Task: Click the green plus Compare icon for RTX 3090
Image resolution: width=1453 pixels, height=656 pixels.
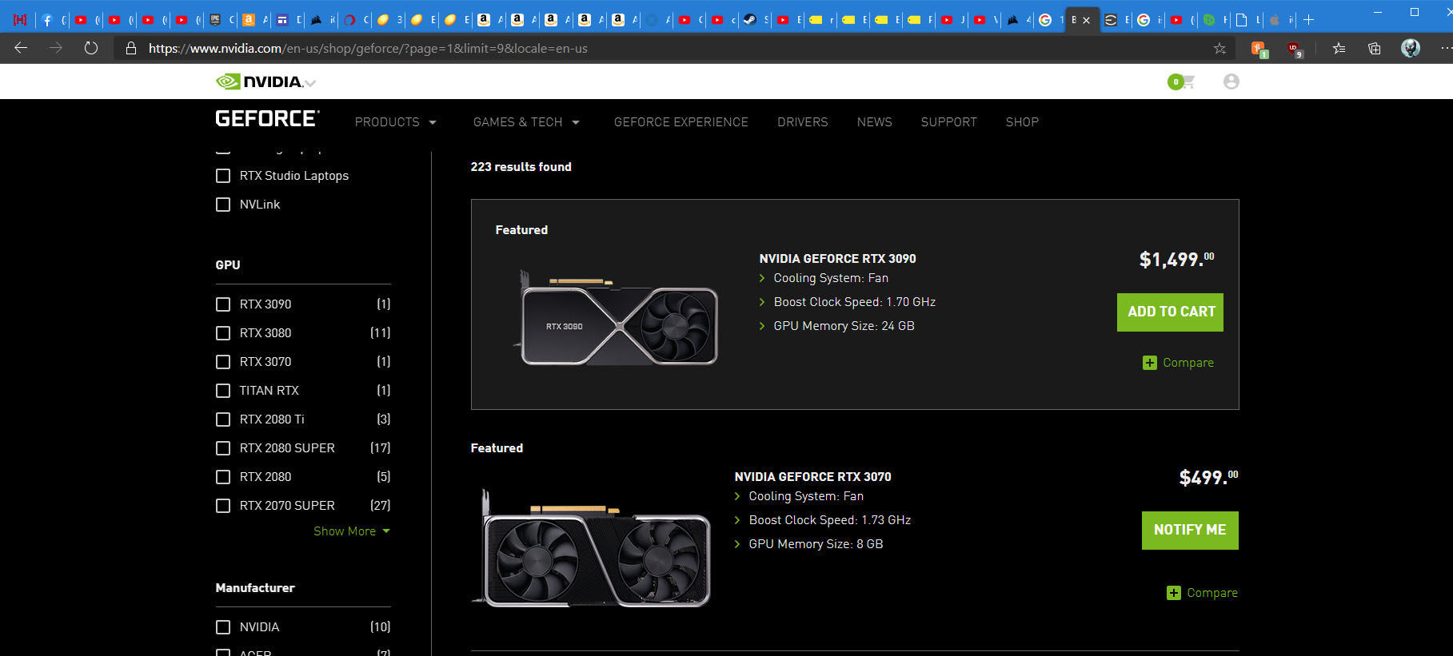Action: tap(1150, 363)
